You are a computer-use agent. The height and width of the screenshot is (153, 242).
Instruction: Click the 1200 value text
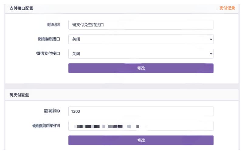pos(75,112)
